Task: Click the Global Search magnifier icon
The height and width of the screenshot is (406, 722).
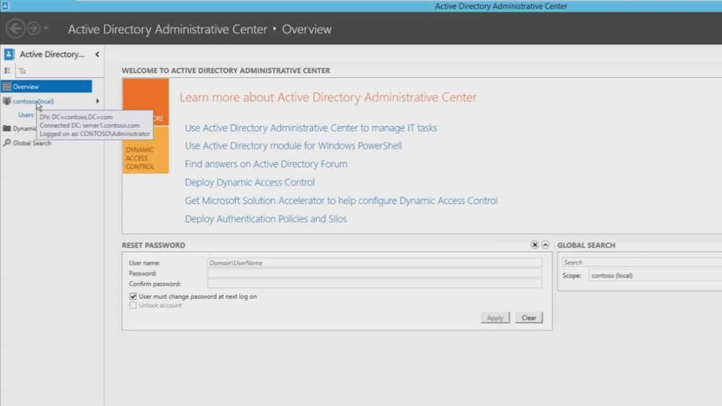Action: pos(7,143)
